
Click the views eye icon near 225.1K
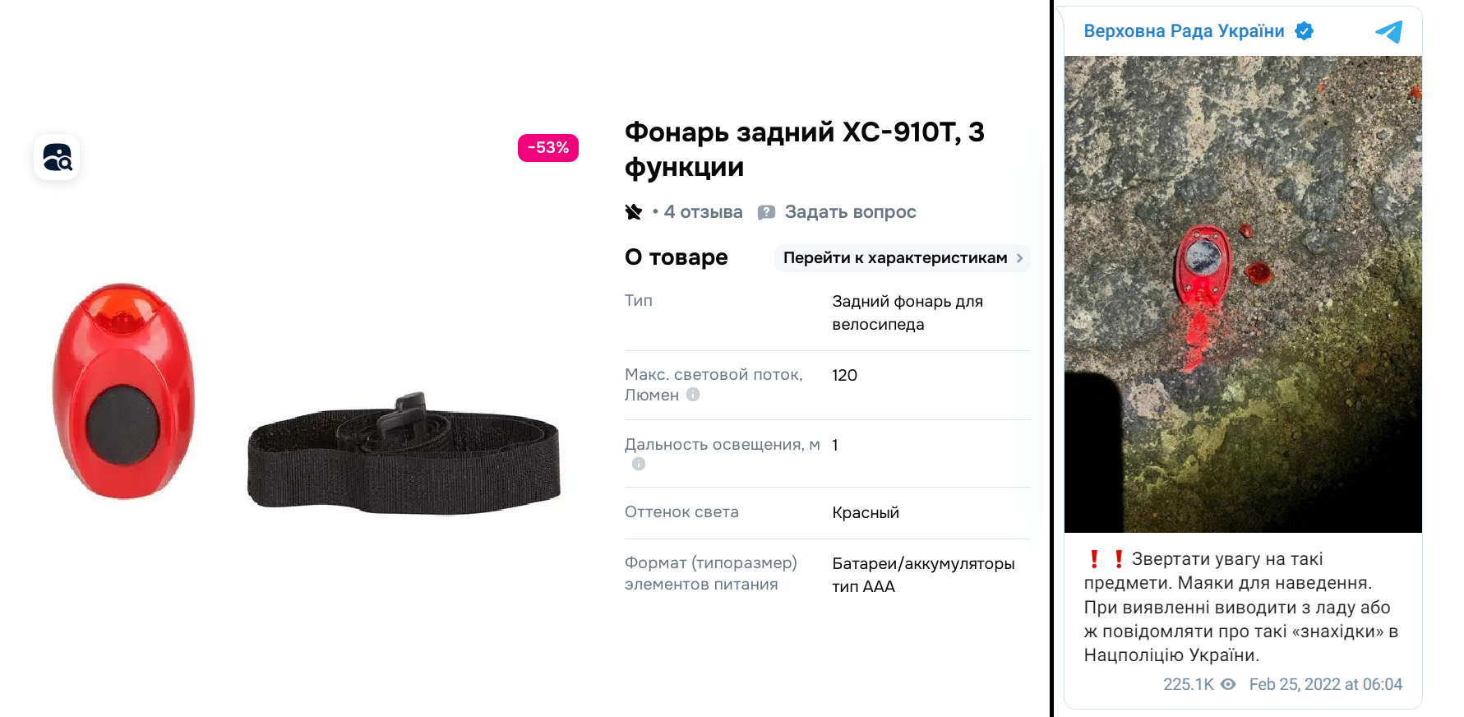point(1228,684)
